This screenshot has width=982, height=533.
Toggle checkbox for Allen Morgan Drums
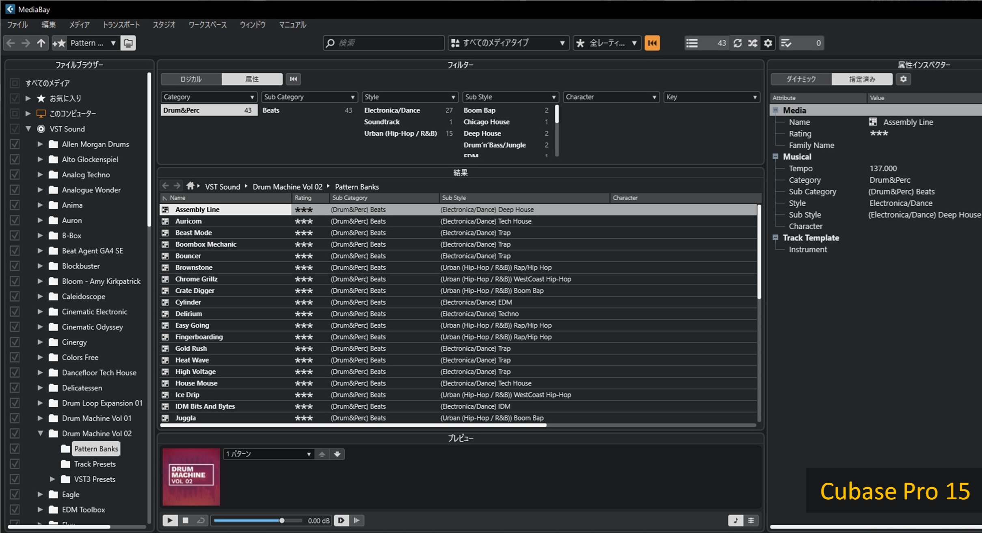15,144
